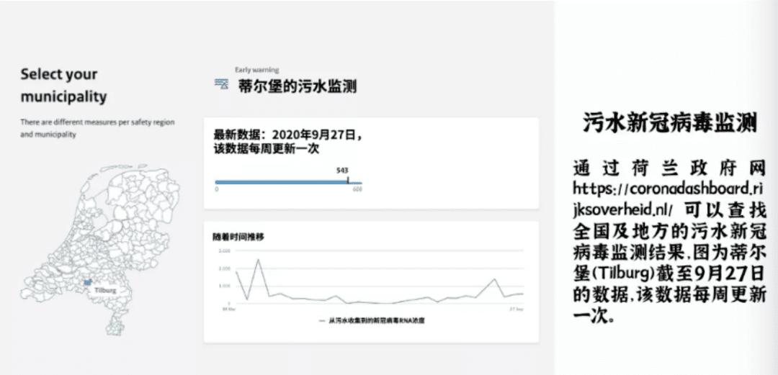Click the safety region description under heading

coord(97,128)
